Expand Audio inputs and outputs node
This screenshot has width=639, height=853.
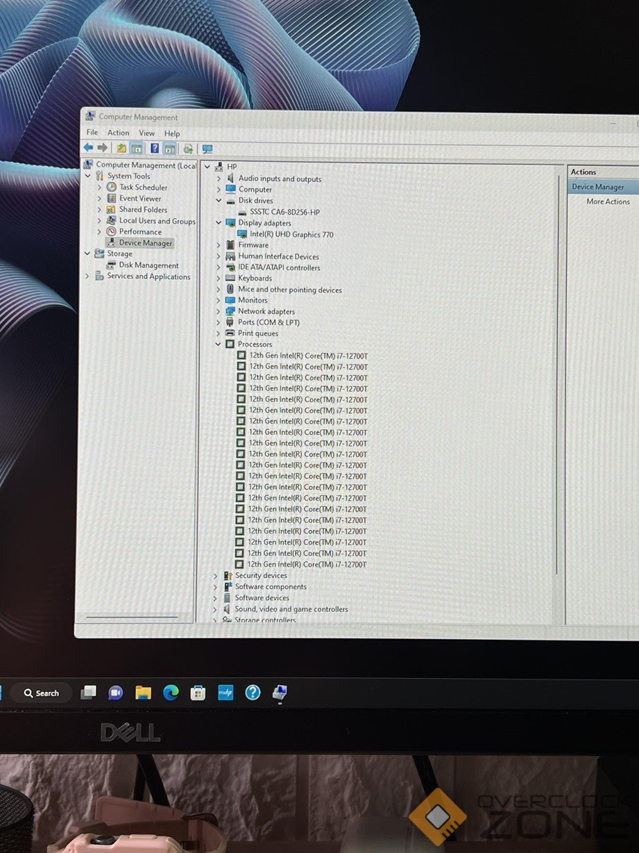219,179
